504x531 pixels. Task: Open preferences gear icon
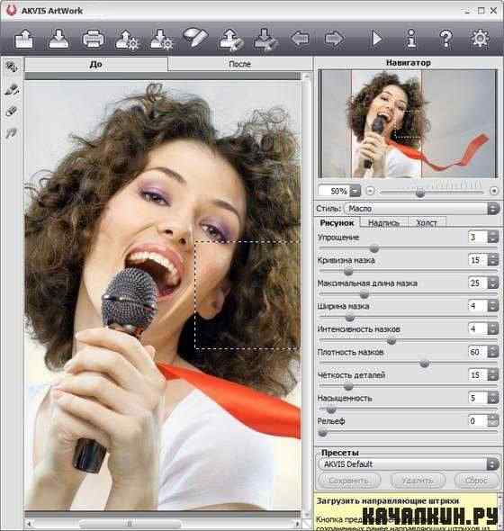point(480,39)
